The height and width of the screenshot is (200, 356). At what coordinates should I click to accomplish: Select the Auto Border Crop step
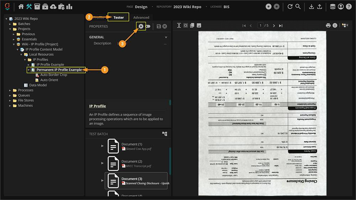[54, 75]
